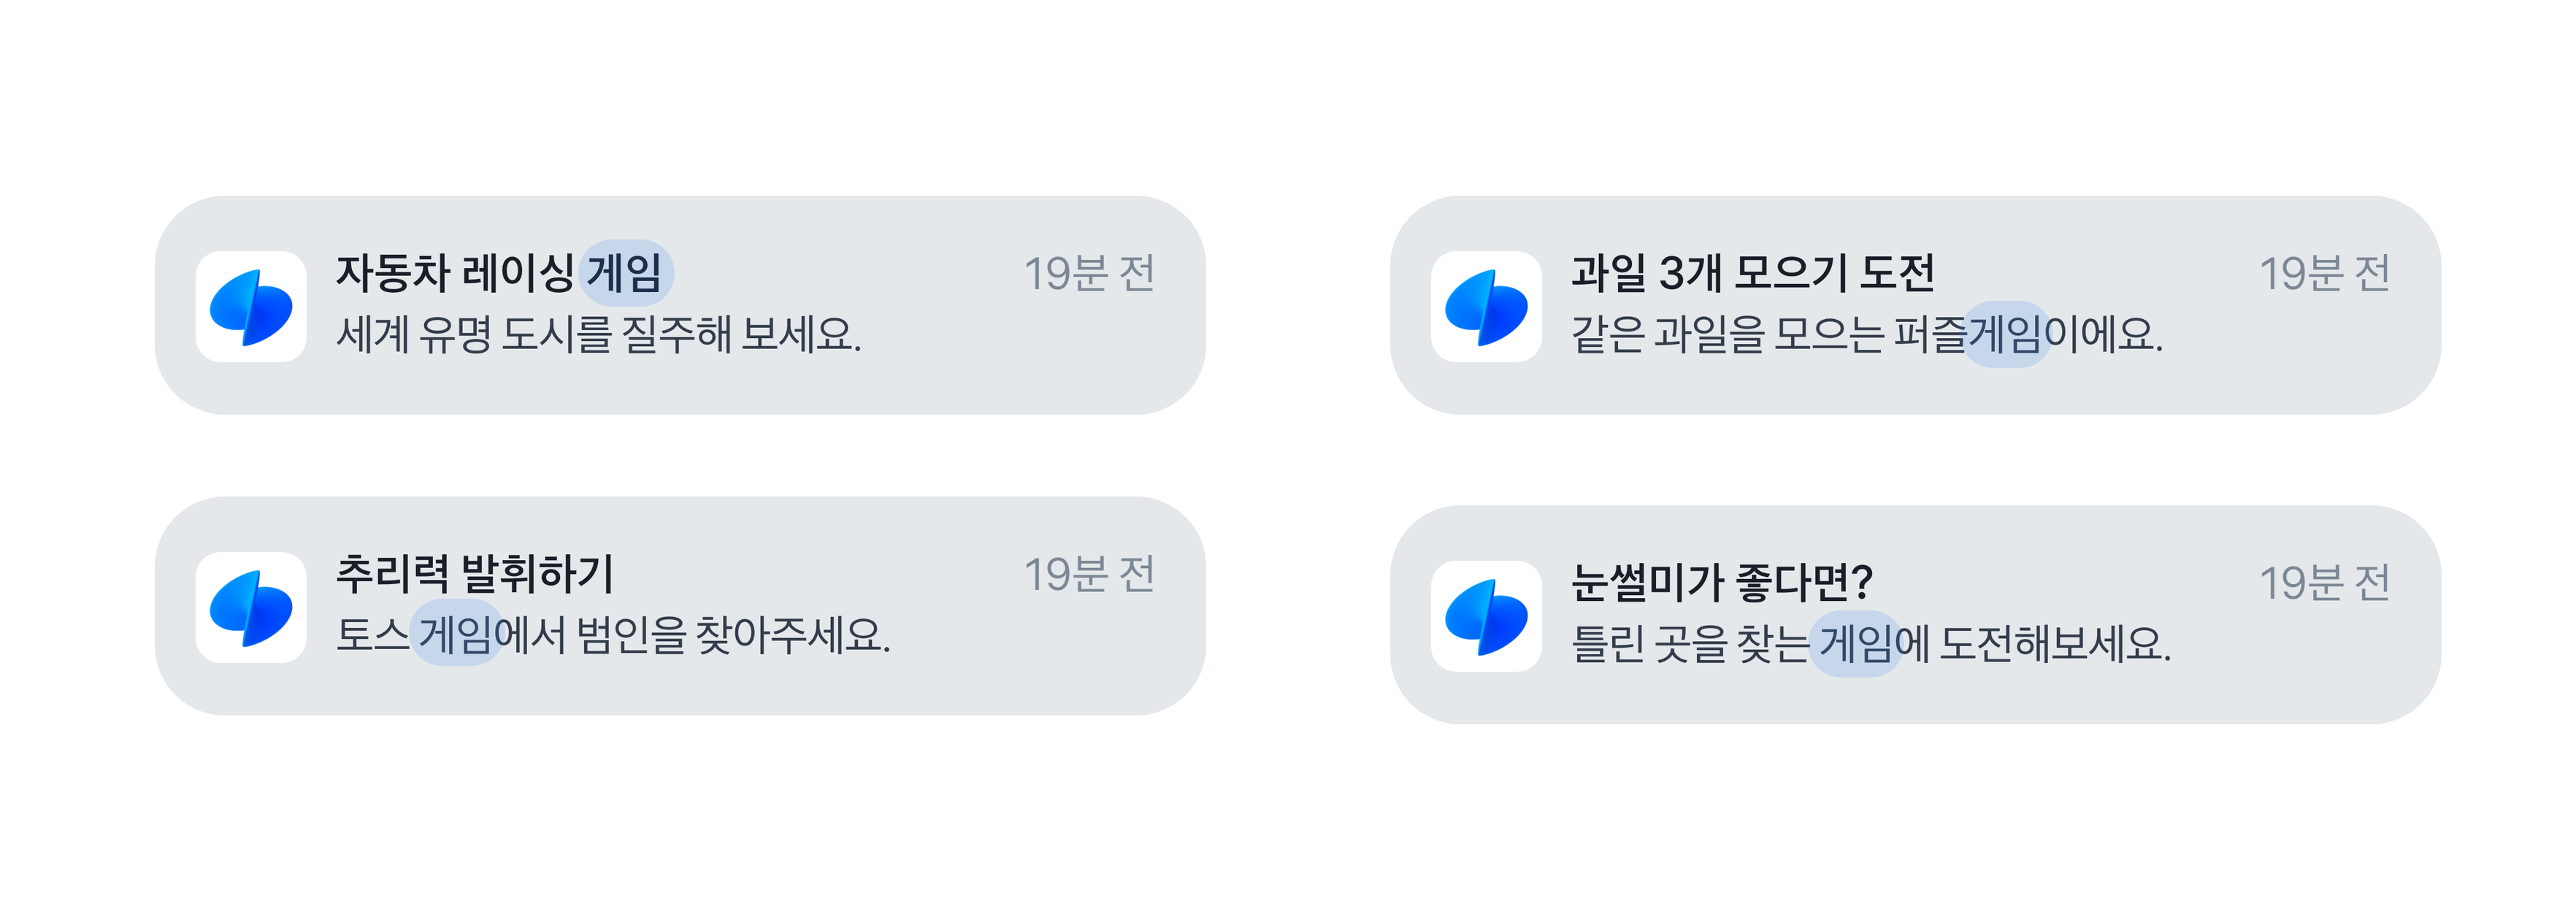
Task: Open the 자동차 레이싱 게임 notification title
Action: pos(455,273)
